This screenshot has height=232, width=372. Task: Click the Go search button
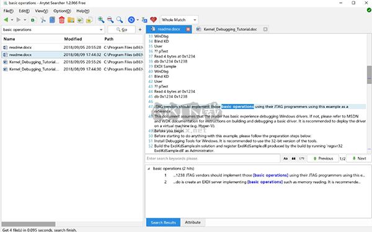coord(122,30)
